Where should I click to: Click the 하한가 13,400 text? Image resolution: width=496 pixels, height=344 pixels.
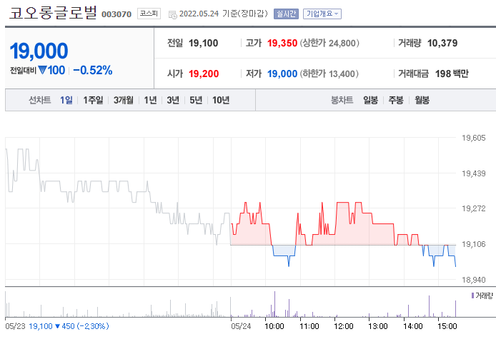(329, 74)
